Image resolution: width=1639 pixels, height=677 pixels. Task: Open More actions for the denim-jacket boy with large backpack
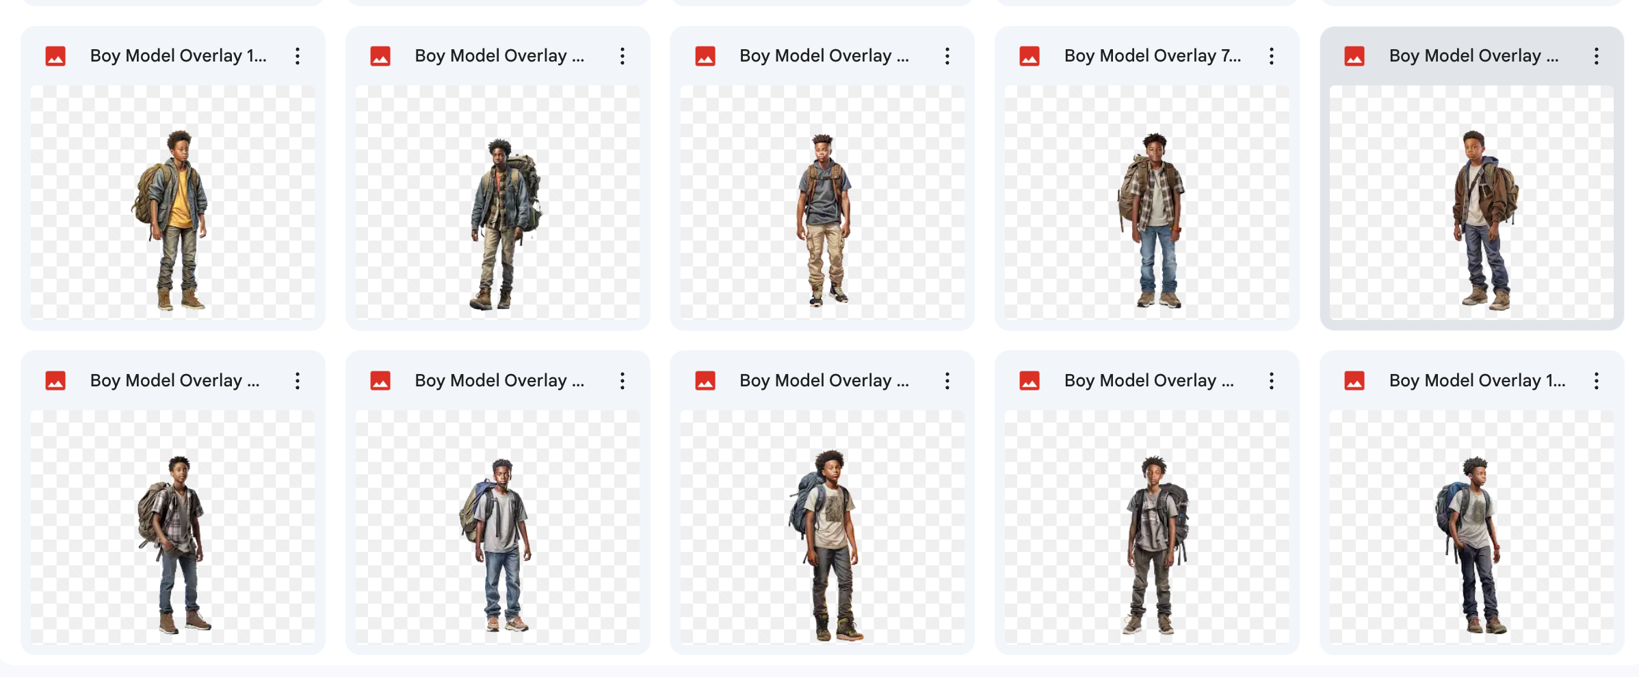(x=622, y=56)
